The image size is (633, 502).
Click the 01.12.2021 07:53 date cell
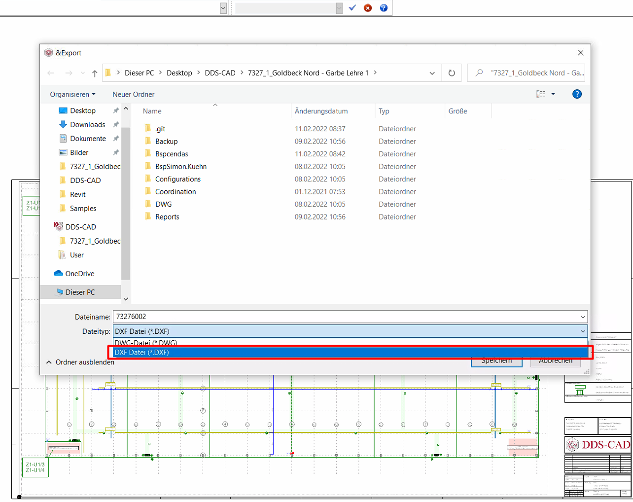click(320, 192)
